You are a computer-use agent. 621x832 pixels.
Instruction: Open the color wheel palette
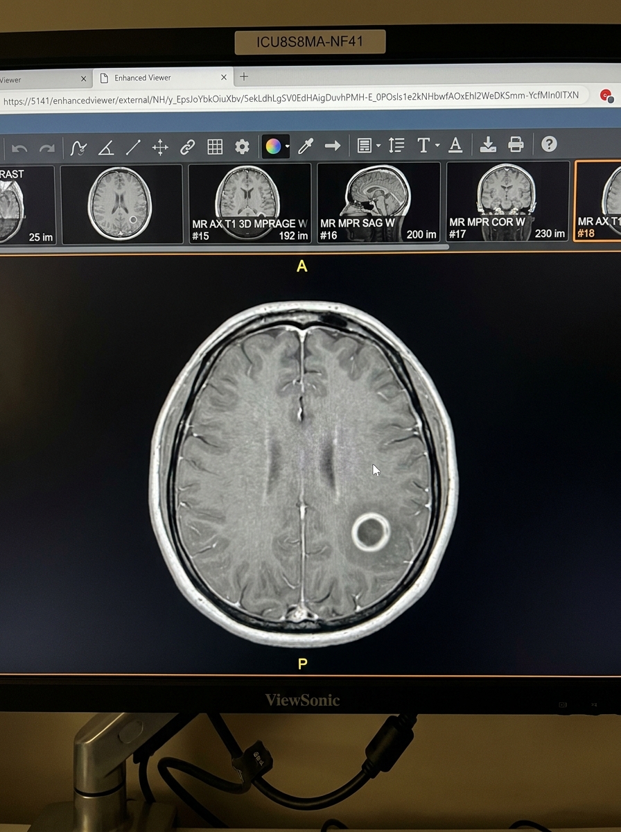273,146
